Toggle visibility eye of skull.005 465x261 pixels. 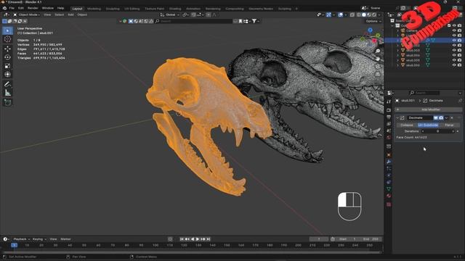(x=454, y=60)
